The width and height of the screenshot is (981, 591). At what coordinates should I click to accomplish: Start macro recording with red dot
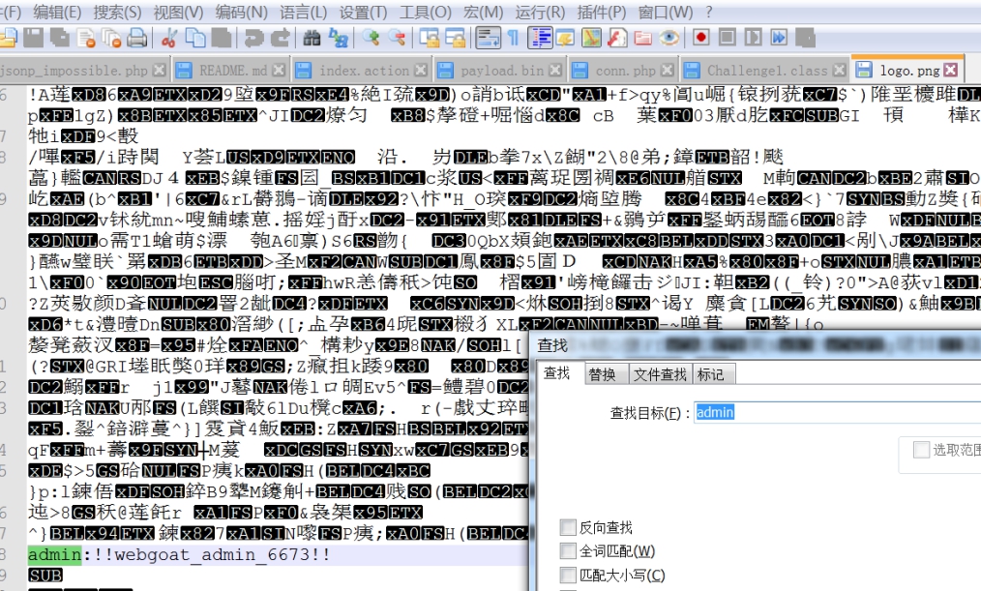pos(700,38)
